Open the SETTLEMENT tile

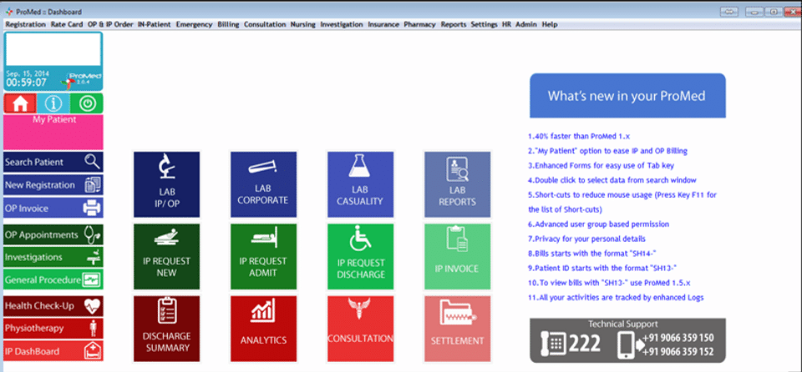tap(457, 329)
